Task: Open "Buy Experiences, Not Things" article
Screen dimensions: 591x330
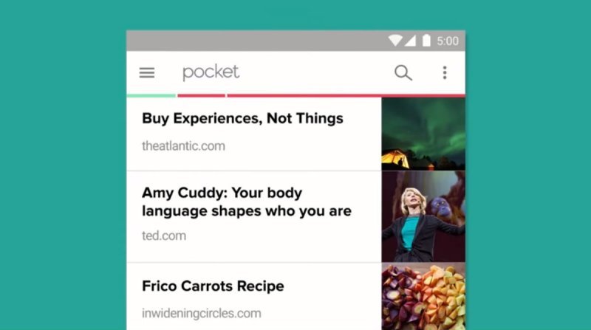Action: tap(242, 118)
